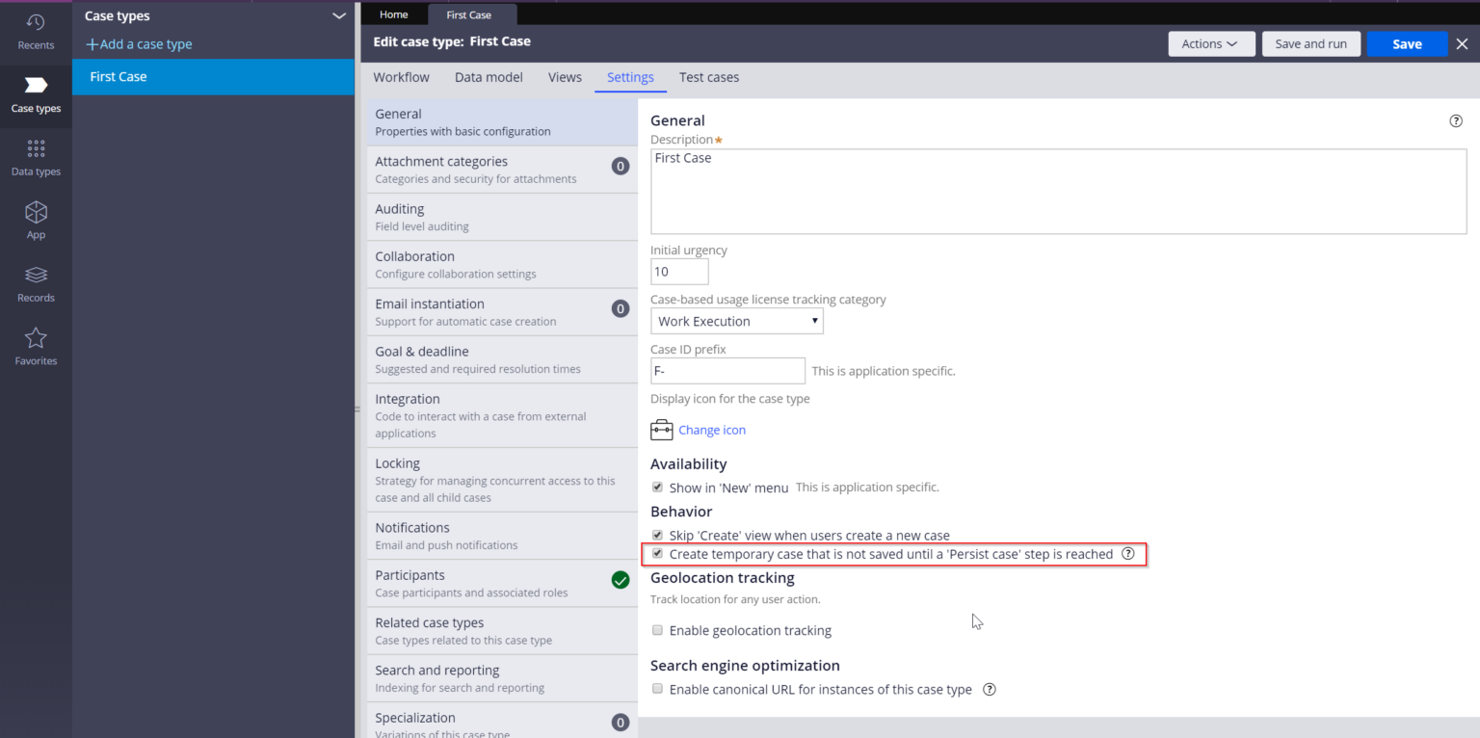
Task: Click the blue Save button
Action: (x=1406, y=44)
